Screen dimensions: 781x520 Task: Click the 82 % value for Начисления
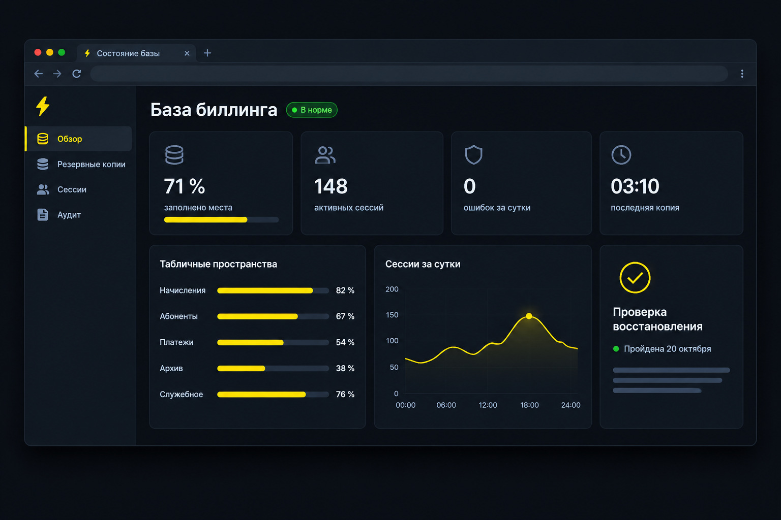345,290
